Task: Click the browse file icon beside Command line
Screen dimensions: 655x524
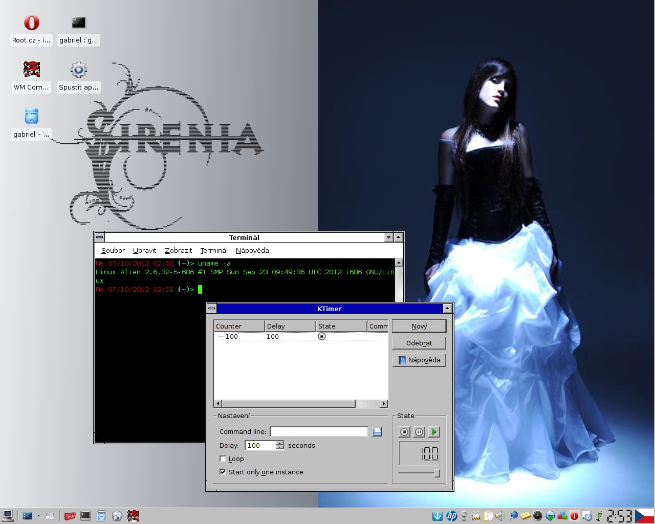Action: (377, 431)
